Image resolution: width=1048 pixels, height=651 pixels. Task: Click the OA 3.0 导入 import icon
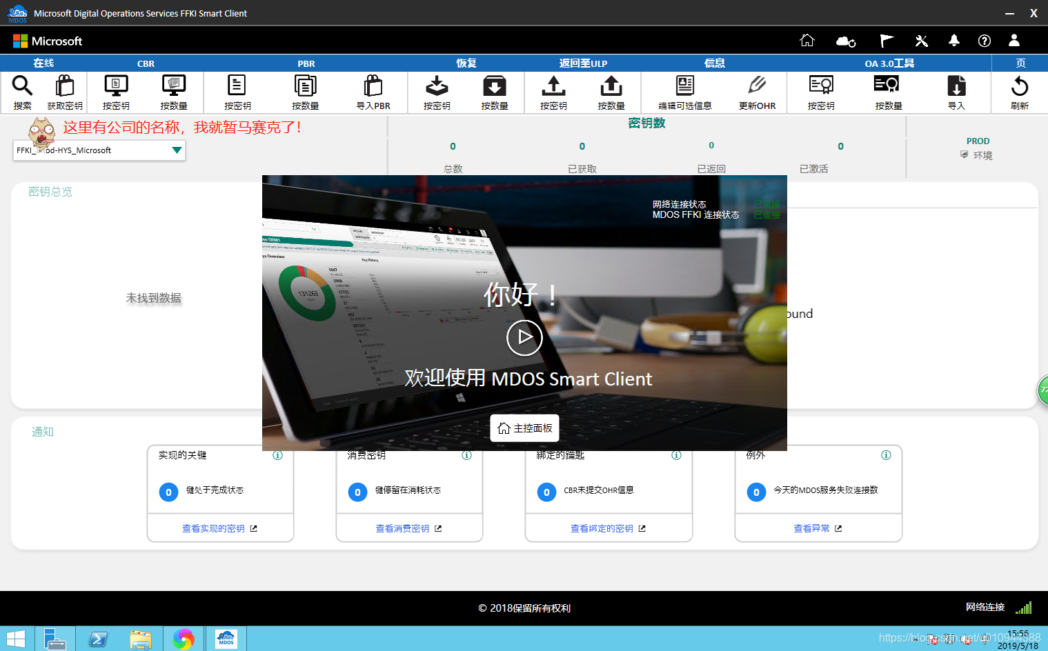click(x=956, y=86)
